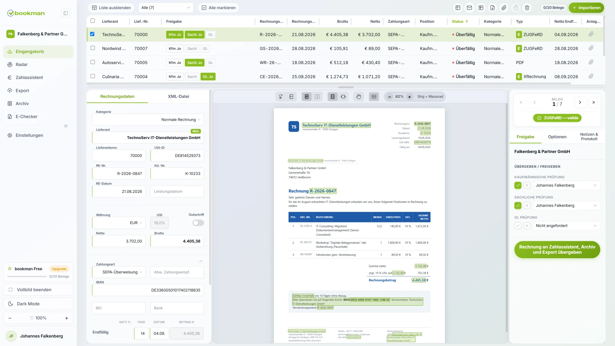This screenshot has width=615, height=346.
Task: Click the fit-to-page icon in viewer toolbar
Action: pos(332,96)
